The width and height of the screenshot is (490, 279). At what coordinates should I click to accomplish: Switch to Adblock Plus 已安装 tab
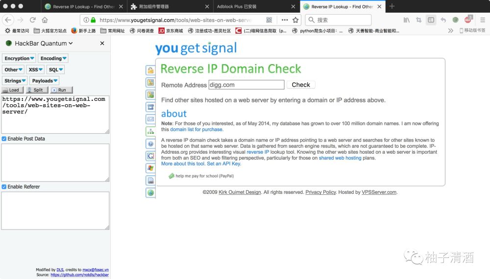[256, 6]
